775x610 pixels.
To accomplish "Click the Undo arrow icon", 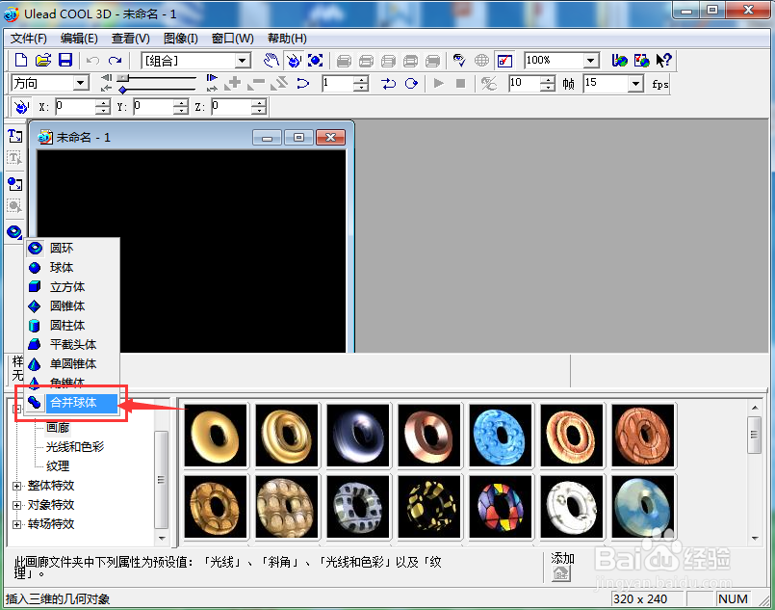I will (x=92, y=61).
